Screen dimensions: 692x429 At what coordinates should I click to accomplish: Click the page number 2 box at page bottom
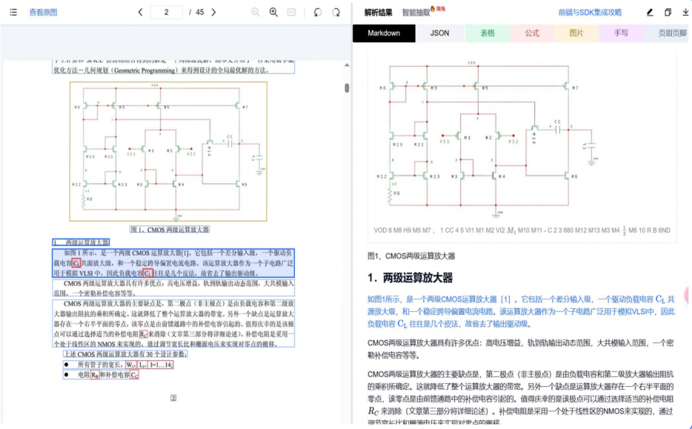(173, 398)
